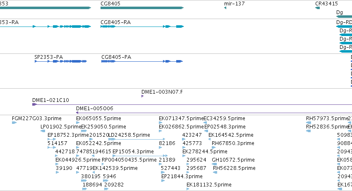The width and height of the screenshot is (352, 191).
Task: Select the CG8405 gene bar
Action: 142,8
